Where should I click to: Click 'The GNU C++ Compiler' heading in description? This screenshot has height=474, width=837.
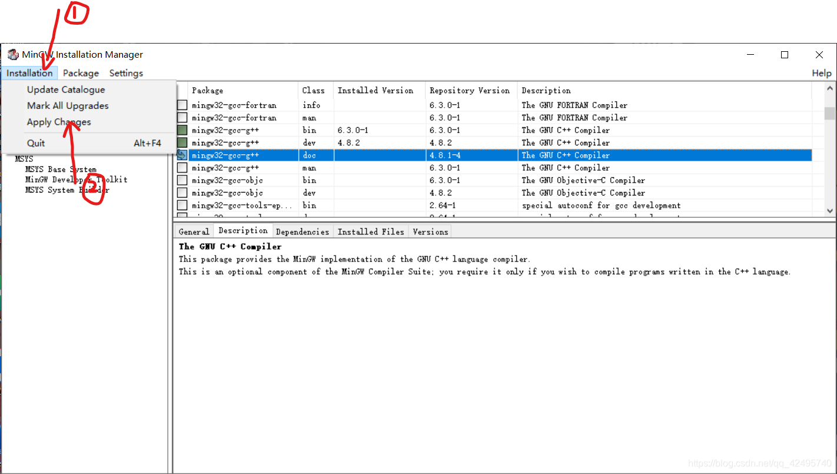click(x=230, y=247)
